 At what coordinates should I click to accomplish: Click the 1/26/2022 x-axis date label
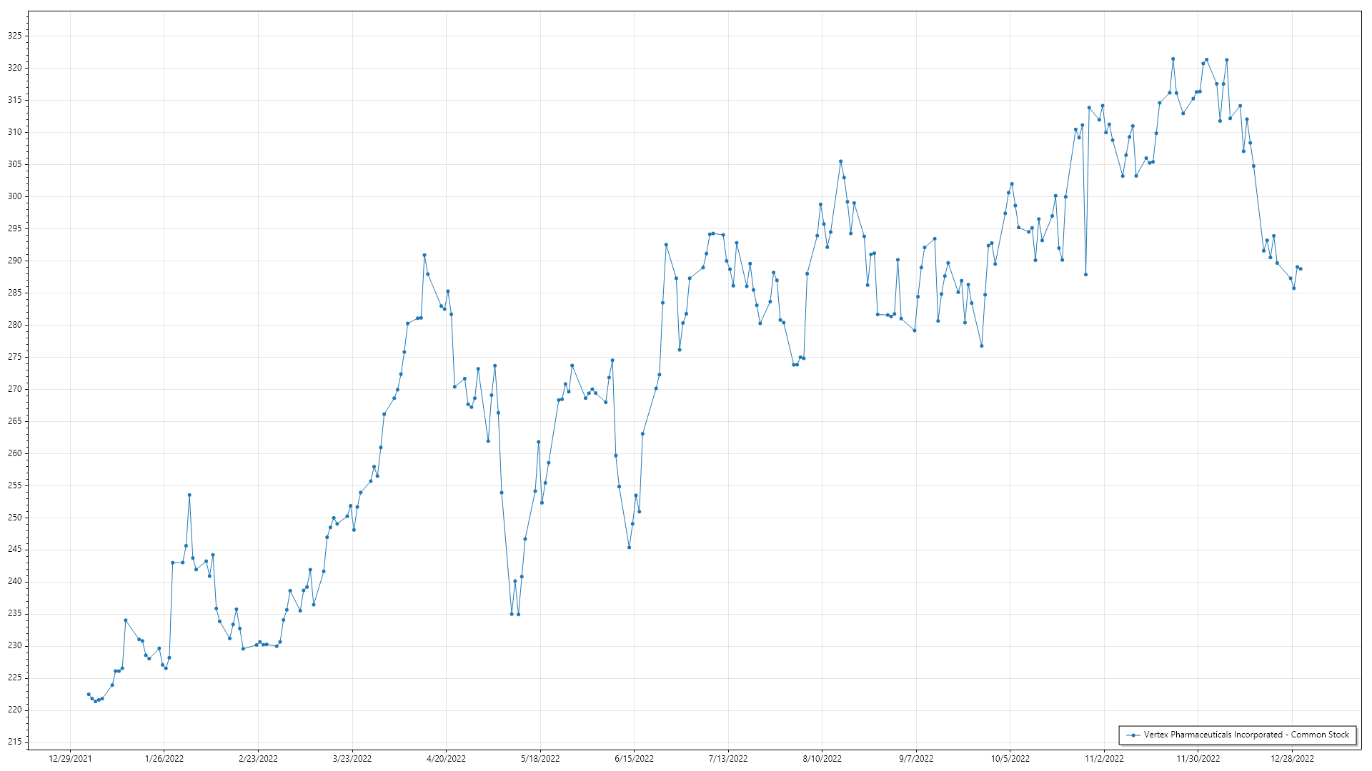(x=164, y=758)
